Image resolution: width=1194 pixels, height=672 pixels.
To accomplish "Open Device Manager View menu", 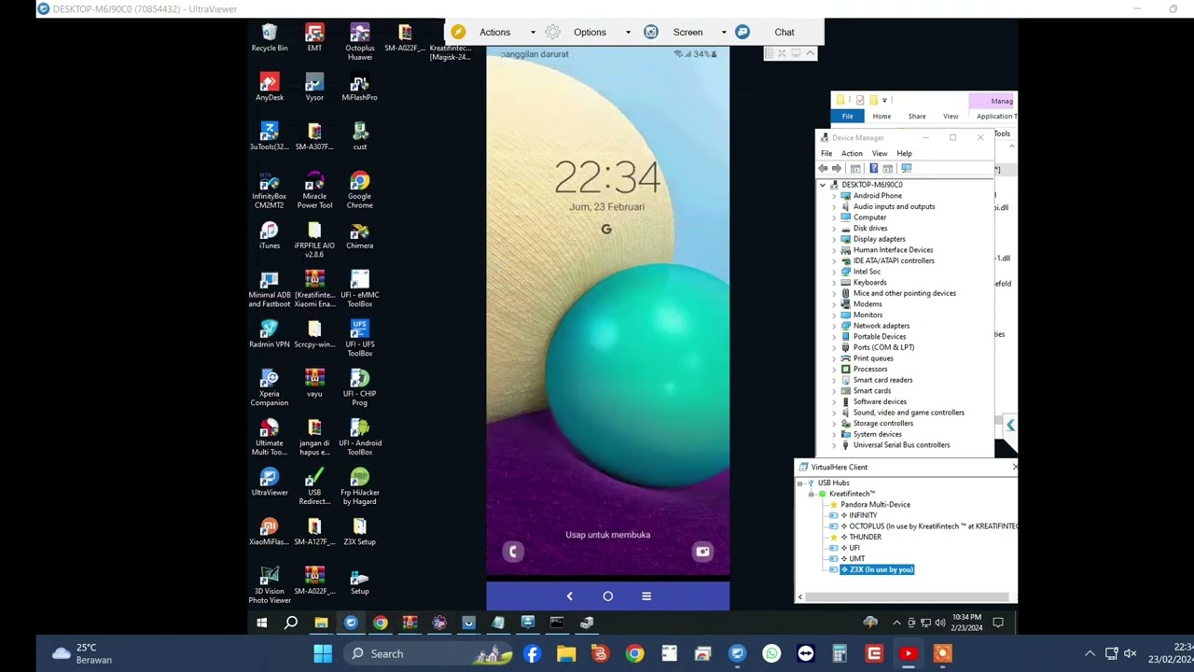I will pos(880,153).
